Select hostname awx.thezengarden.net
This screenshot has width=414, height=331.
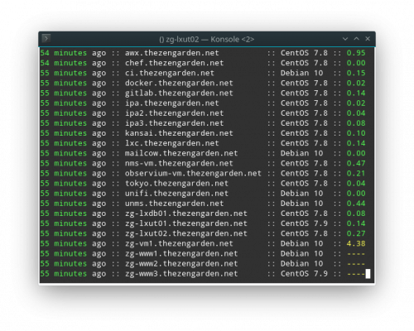pyautogui.click(x=171, y=53)
